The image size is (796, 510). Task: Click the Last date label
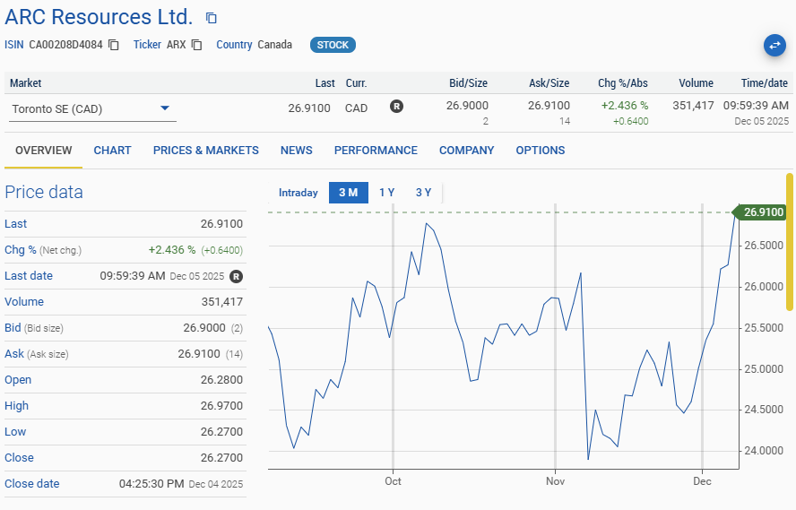coord(29,275)
